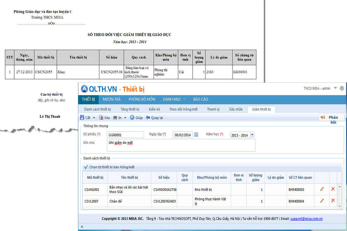Expand the Năm học 2013 - 2014 dropdown
The image size is (347, 231).
coord(252,135)
